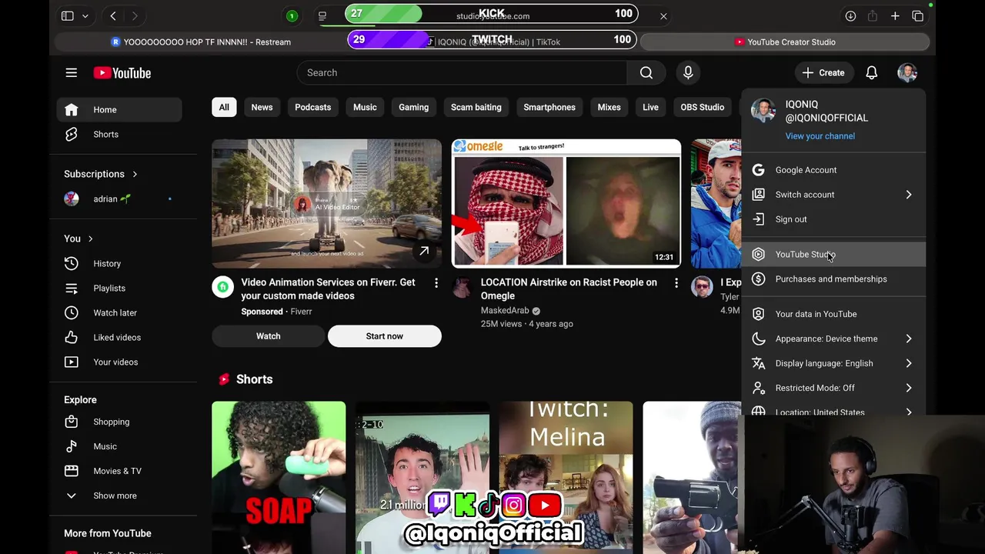
Task: Click the account avatar in the header
Action: (x=907, y=72)
